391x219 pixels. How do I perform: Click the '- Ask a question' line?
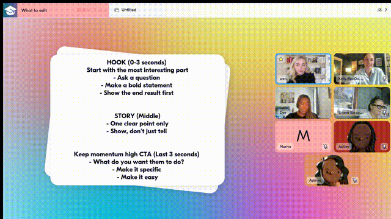point(137,78)
